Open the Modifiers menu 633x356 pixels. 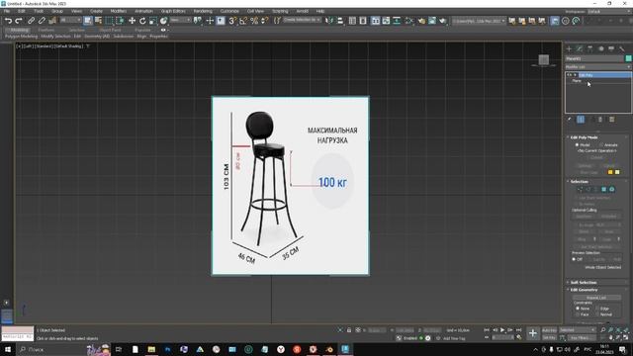(119, 11)
